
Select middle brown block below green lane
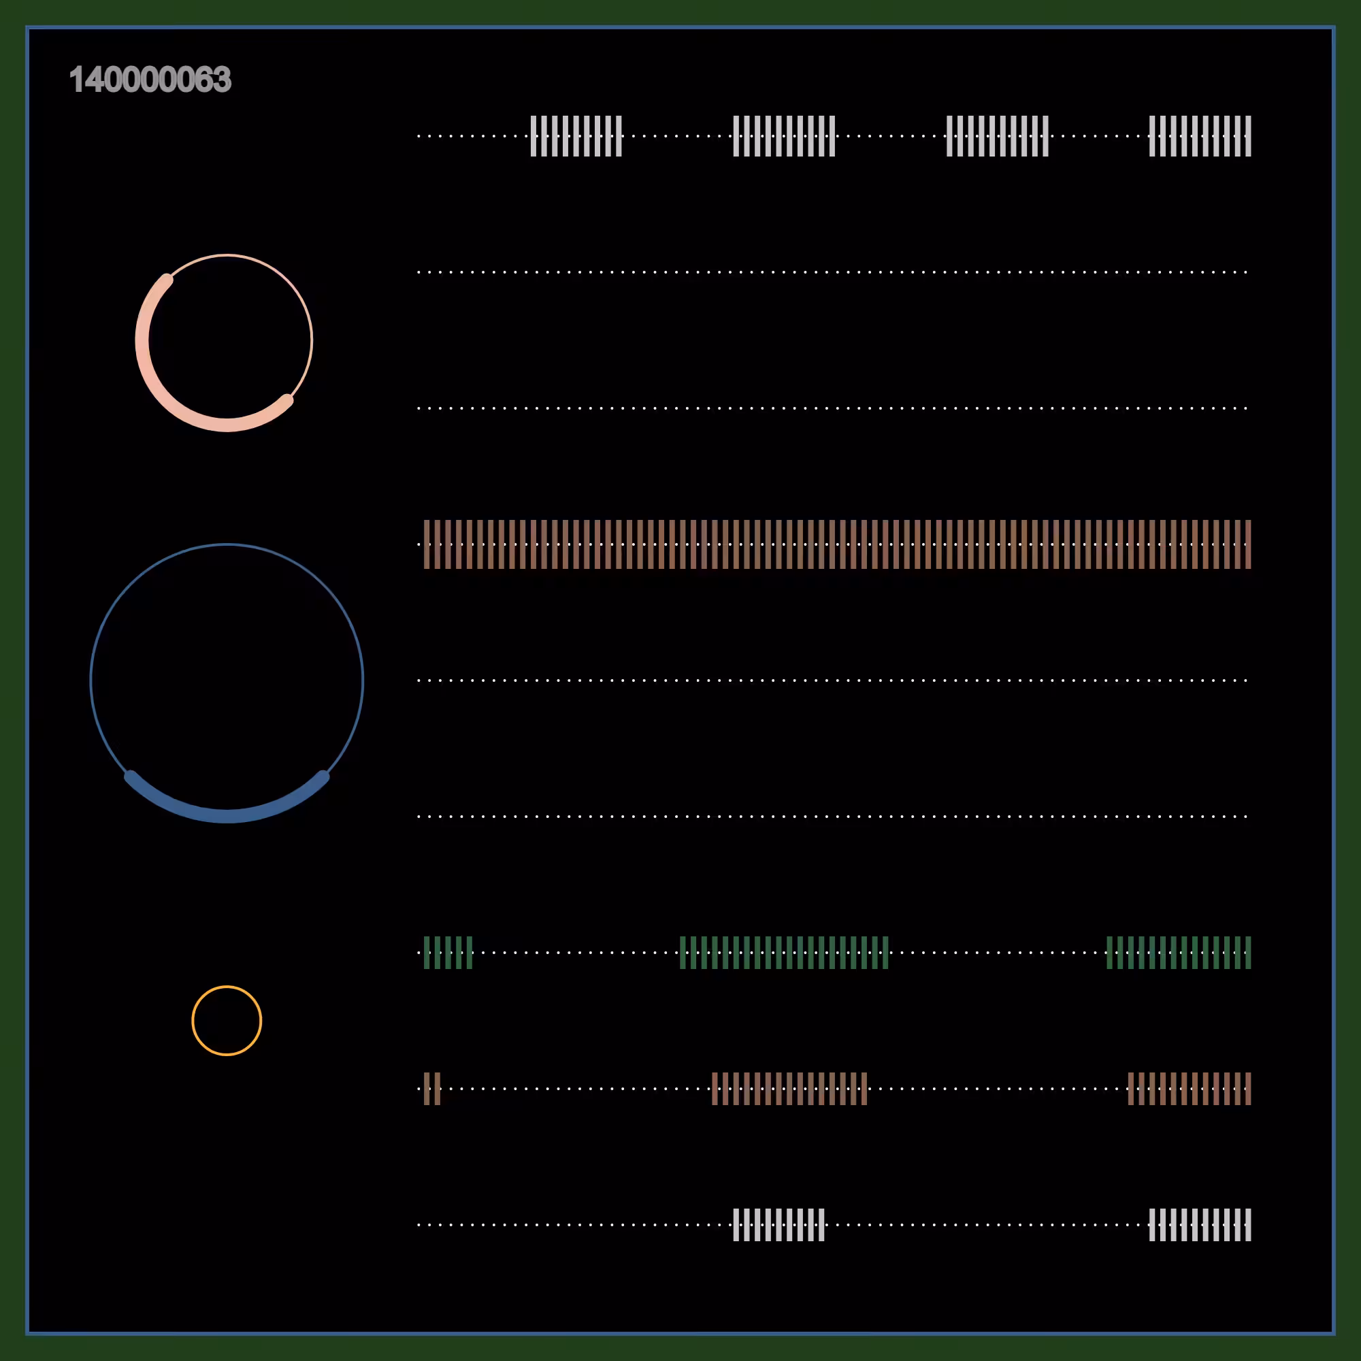[x=789, y=1088]
